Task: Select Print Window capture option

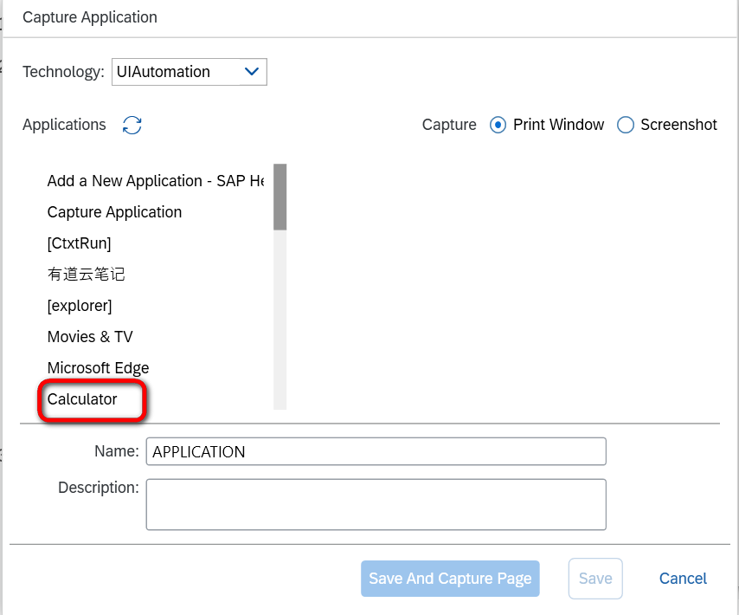Action: click(x=498, y=125)
